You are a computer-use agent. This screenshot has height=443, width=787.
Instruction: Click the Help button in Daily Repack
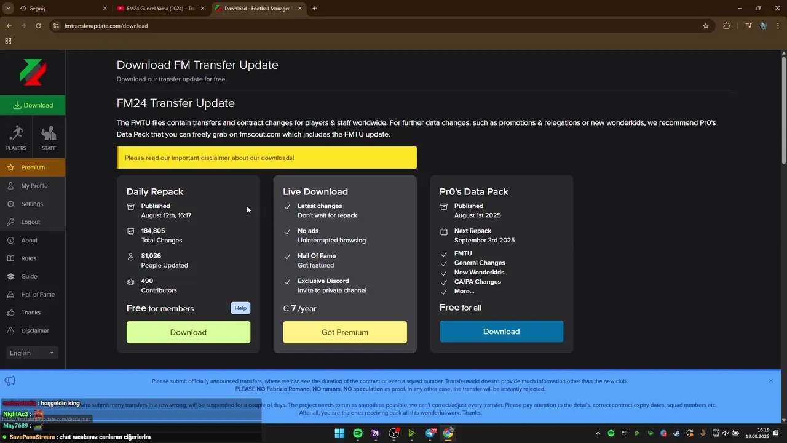(240, 308)
